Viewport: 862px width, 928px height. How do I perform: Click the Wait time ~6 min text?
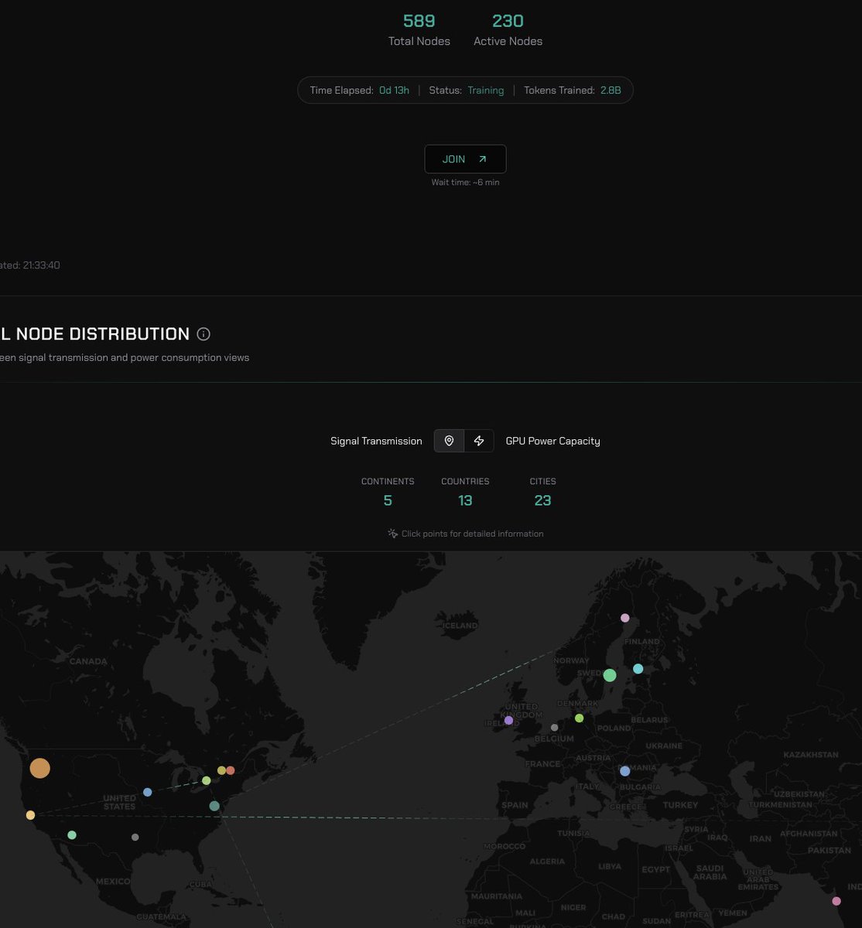(465, 183)
